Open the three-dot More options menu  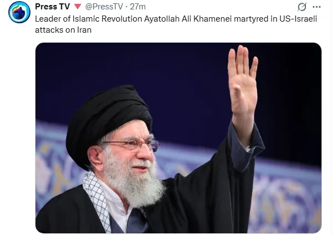tap(316, 7)
